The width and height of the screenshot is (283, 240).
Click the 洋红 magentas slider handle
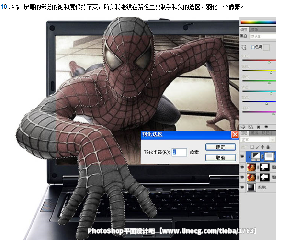(x=273, y=114)
